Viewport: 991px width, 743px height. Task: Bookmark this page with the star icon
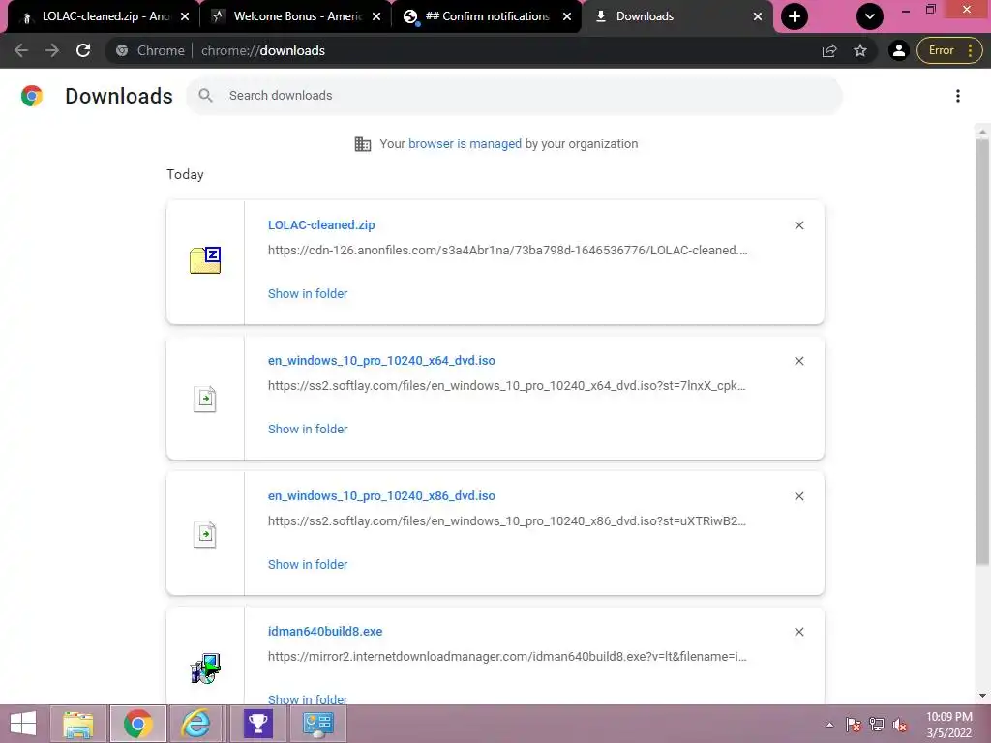click(860, 50)
